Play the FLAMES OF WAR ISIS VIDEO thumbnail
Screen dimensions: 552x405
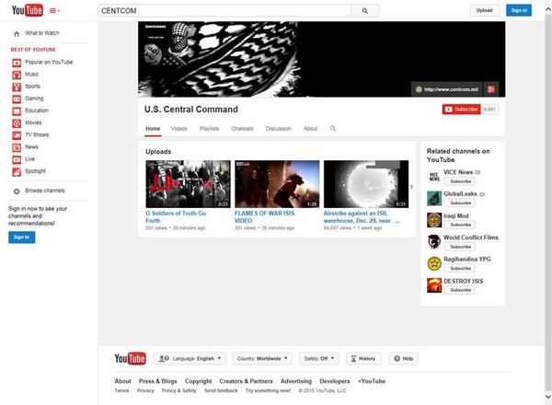point(276,184)
